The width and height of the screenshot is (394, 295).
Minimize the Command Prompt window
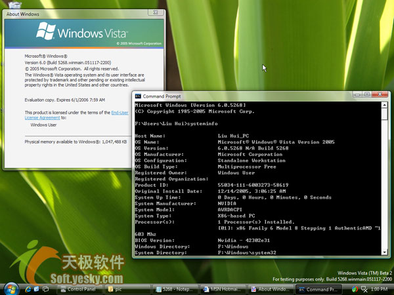tap(357, 94)
